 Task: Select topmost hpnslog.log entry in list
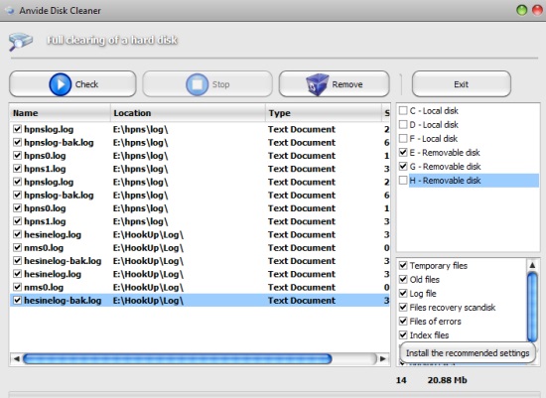coord(49,129)
